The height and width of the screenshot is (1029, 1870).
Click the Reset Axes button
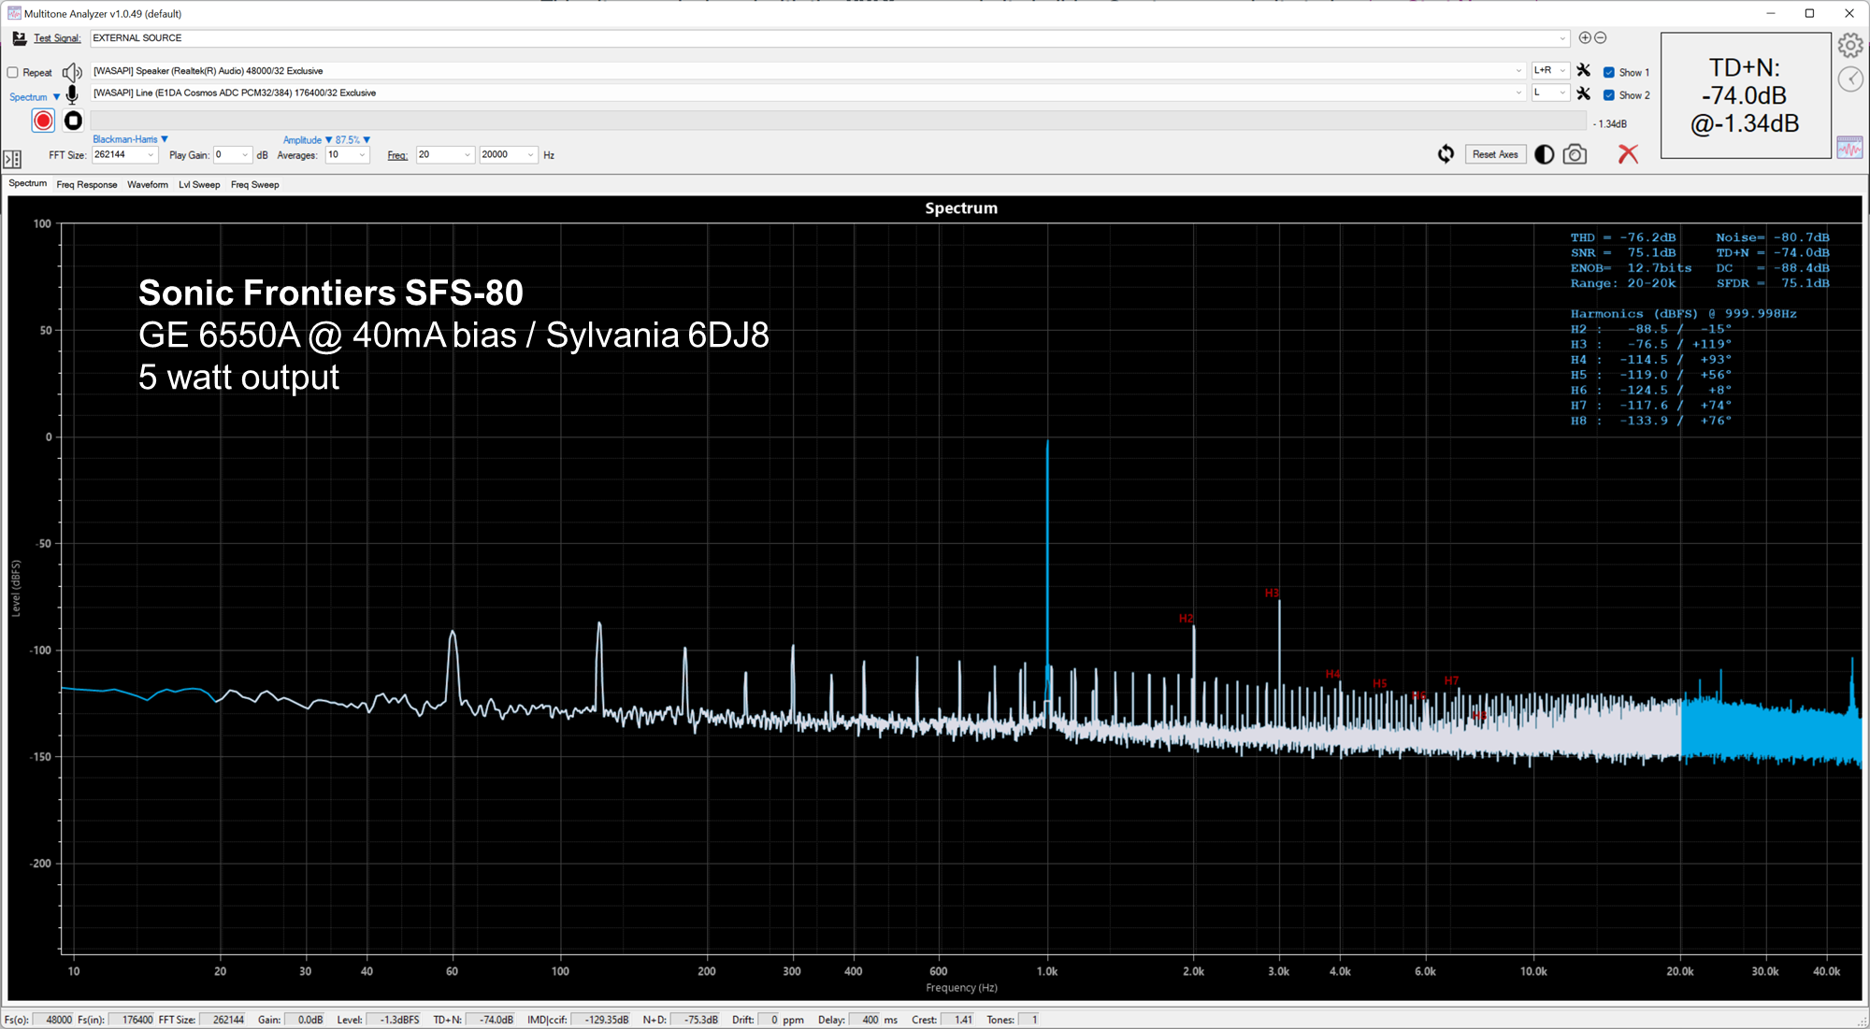pyautogui.click(x=1495, y=154)
